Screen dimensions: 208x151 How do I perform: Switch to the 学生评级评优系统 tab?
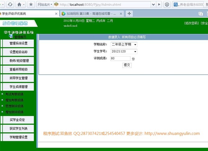click(28, 14)
